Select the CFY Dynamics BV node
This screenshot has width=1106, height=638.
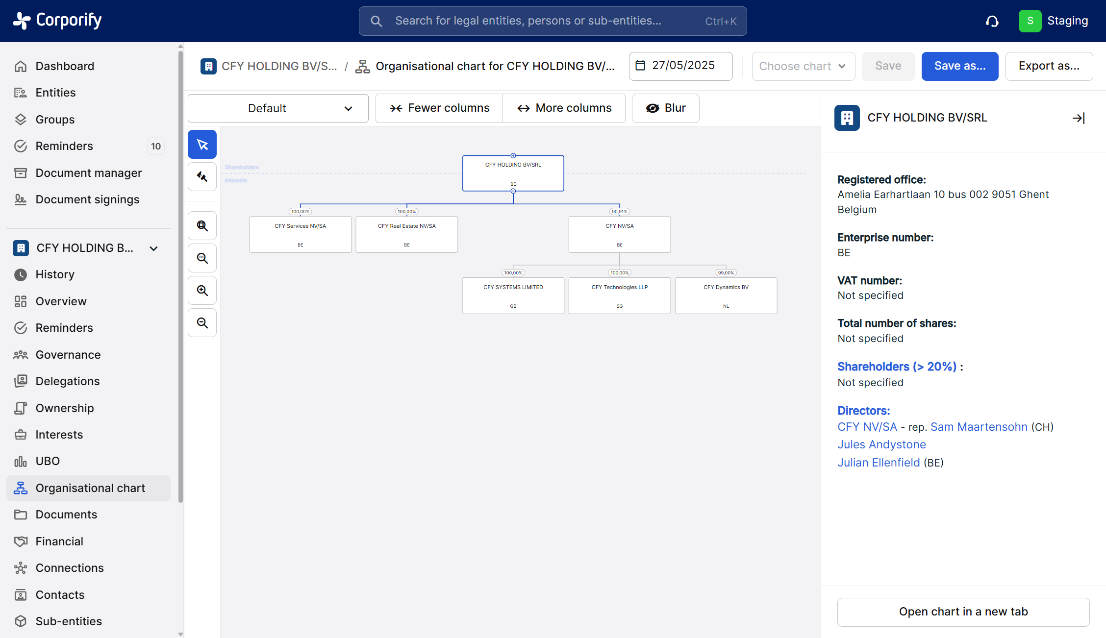click(x=726, y=295)
